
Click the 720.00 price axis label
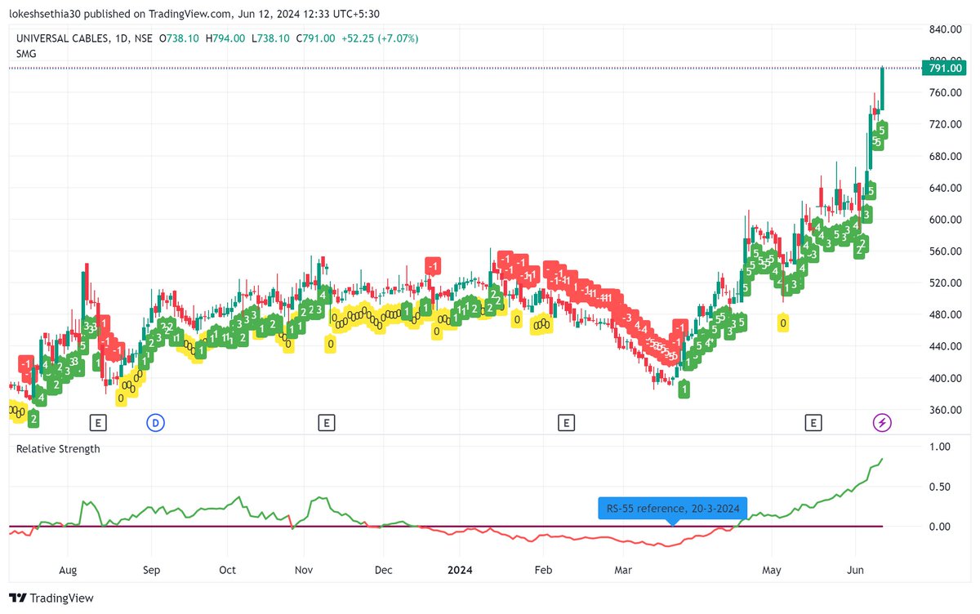pyautogui.click(x=947, y=124)
